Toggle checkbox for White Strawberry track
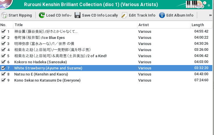The image size is (214, 135). (x=3, y=68)
